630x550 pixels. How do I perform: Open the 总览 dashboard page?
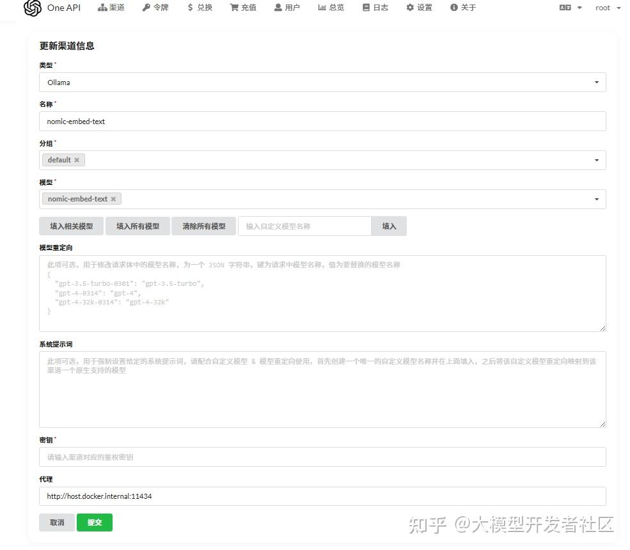(x=331, y=8)
